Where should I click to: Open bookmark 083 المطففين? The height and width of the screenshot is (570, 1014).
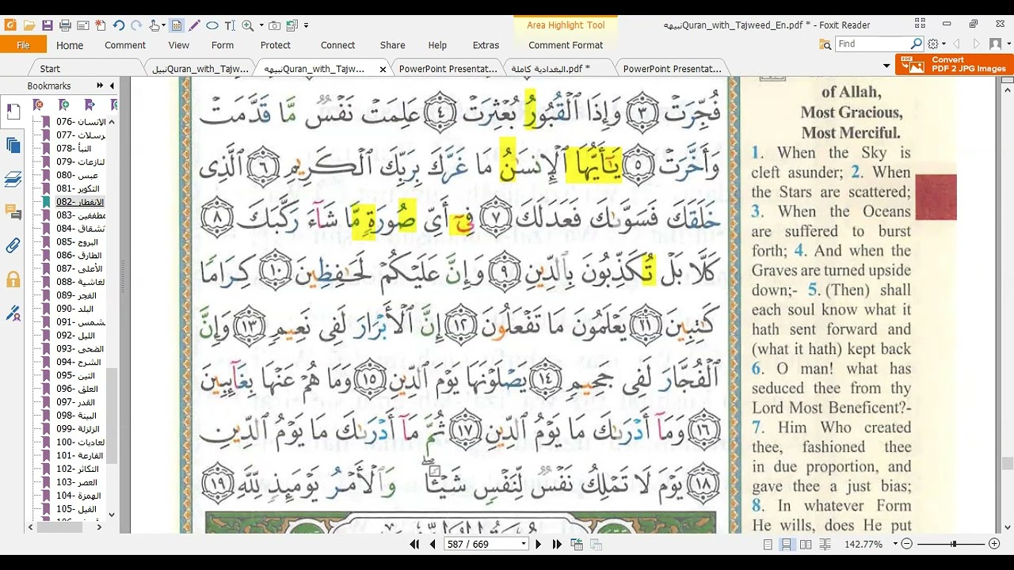pyautogui.click(x=81, y=215)
